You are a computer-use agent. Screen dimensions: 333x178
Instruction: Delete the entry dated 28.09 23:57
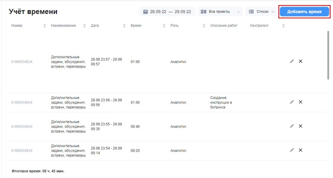coord(301,62)
